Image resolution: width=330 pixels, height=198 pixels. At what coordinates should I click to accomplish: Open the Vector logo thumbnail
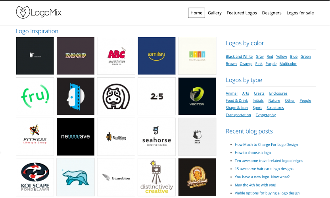click(x=197, y=96)
